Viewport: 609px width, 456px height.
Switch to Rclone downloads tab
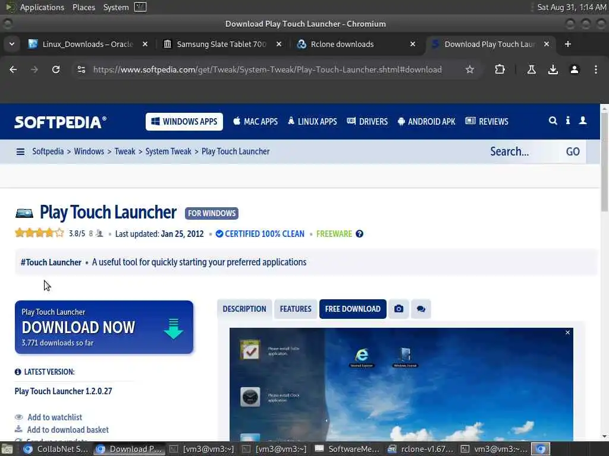(342, 44)
